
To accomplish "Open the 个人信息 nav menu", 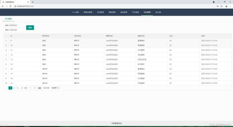I will click(x=75, y=12).
